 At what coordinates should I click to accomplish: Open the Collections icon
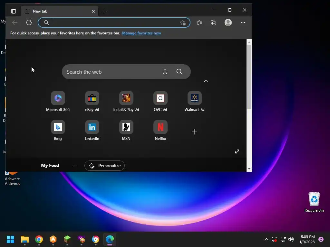(213, 23)
